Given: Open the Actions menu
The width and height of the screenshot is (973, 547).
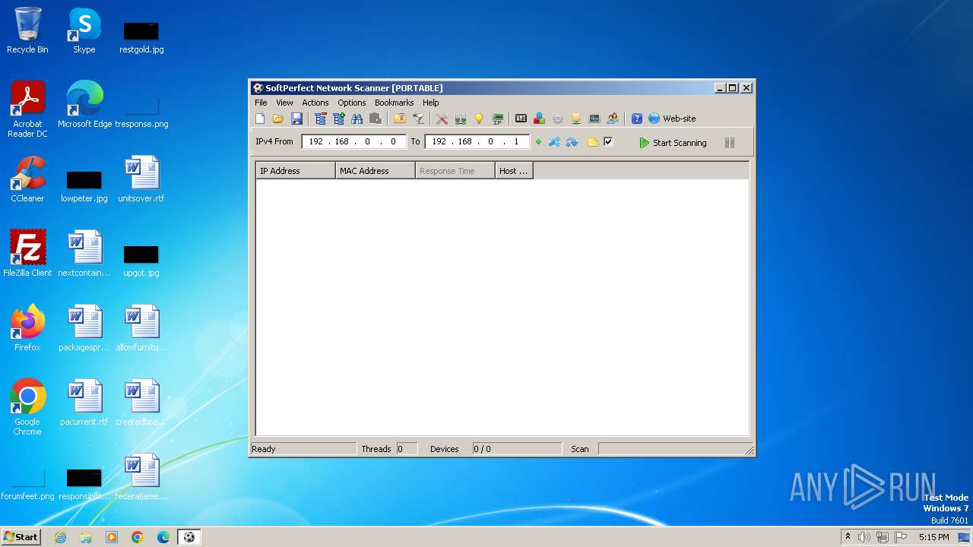Looking at the screenshot, I should [x=315, y=103].
